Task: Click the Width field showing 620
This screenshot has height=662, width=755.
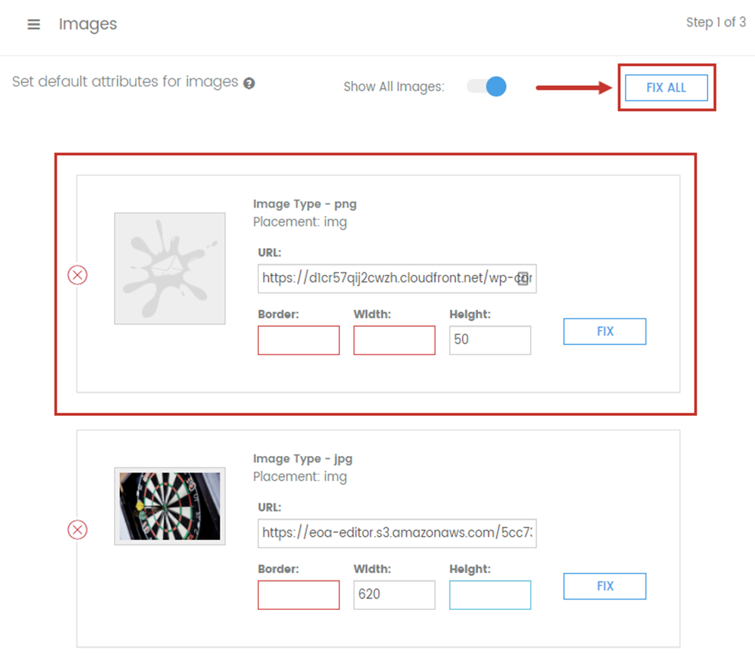Action: 394,595
